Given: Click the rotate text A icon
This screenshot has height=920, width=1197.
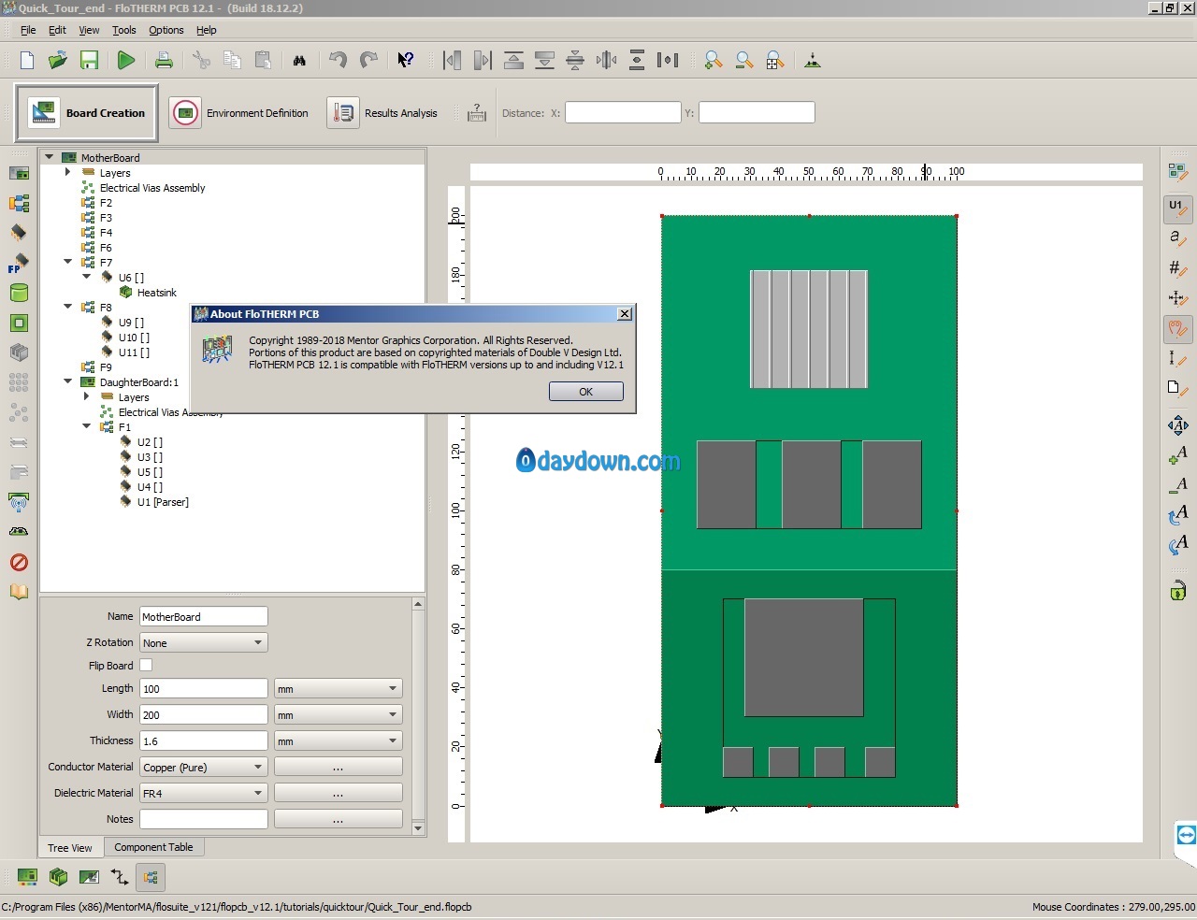Looking at the screenshot, I should point(1177,513).
